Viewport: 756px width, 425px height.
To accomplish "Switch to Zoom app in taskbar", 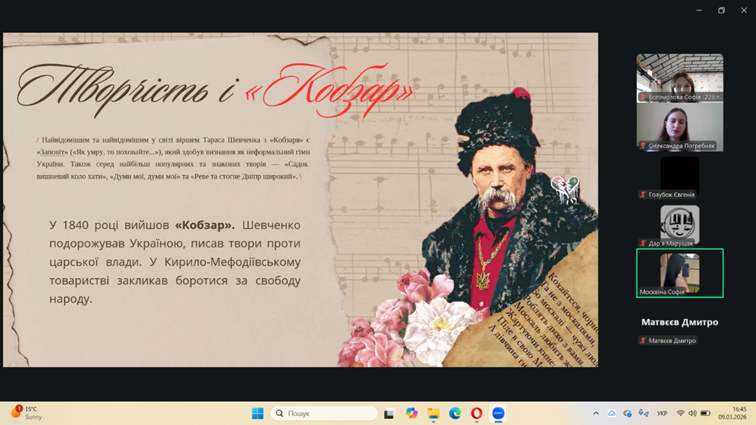I will click(x=498, y=413).
